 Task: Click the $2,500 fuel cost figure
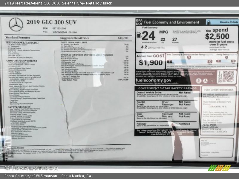click(x=217, y=36)
